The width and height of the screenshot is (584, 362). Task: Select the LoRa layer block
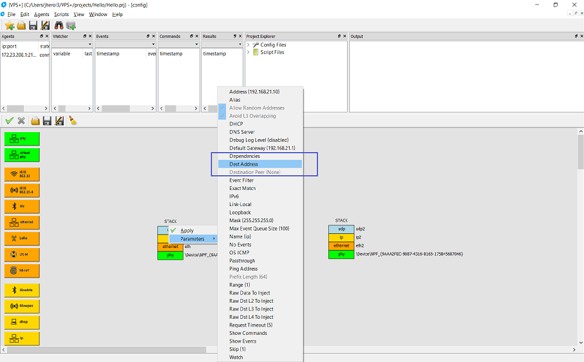(x=22, y=238)
